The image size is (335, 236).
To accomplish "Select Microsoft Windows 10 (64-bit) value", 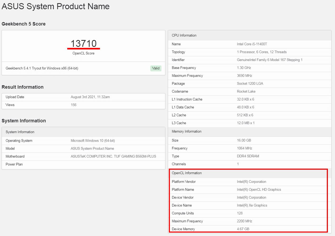I will [x=93, y=140].
